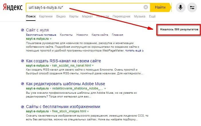Click the kak_sozdat_rss_kanal.html URL path

click(x=72, y=65)
